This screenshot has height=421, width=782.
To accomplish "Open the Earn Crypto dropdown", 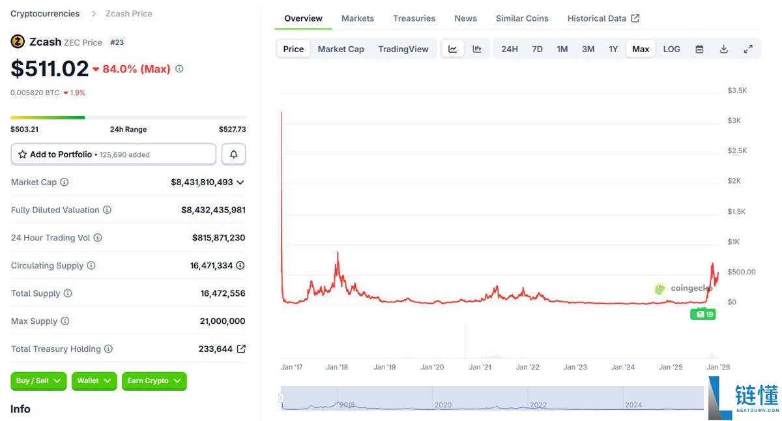I will click(154, 381).
